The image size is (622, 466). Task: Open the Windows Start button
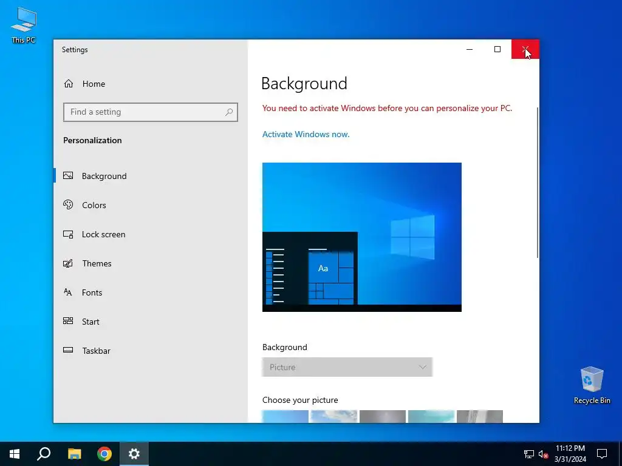15,454
